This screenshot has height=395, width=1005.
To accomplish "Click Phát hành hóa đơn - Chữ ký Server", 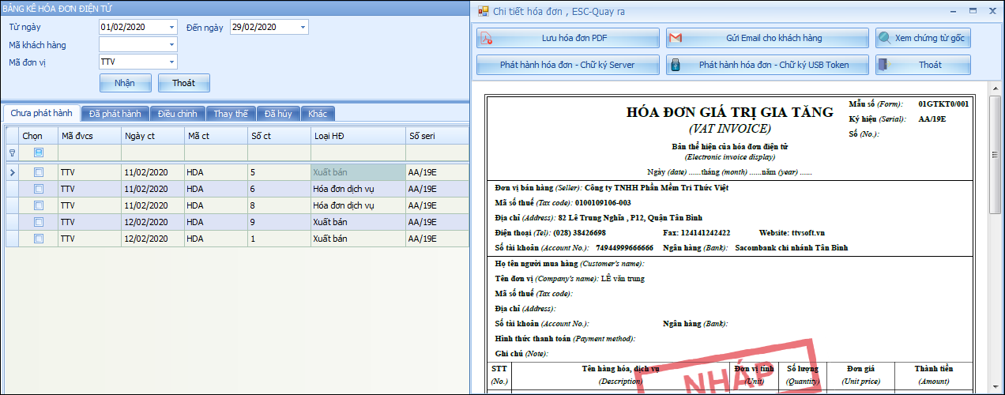I will click(567, 65).
